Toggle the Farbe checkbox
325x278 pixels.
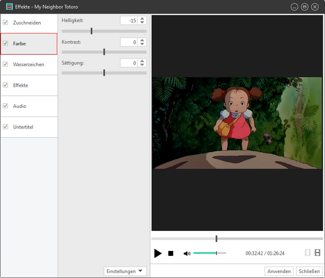[5, 43]
